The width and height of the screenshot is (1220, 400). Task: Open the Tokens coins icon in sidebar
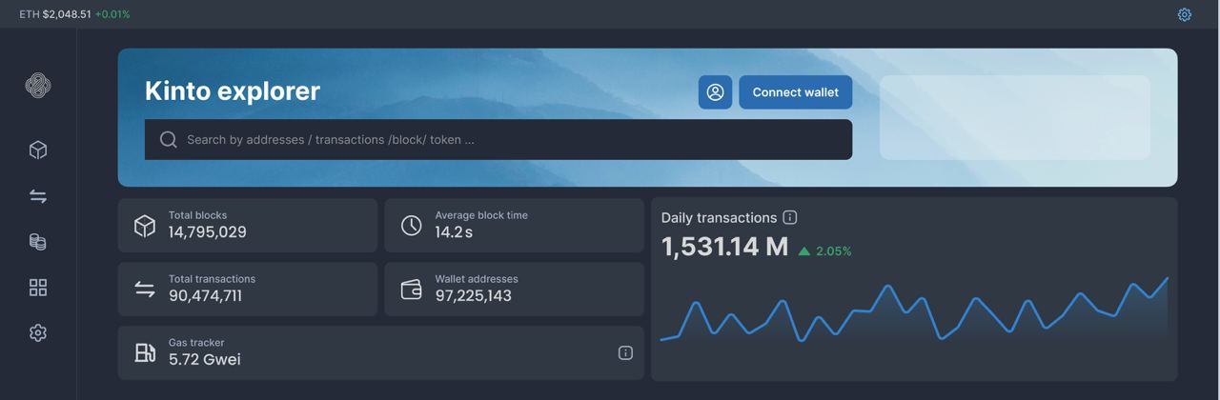(38, 242)
